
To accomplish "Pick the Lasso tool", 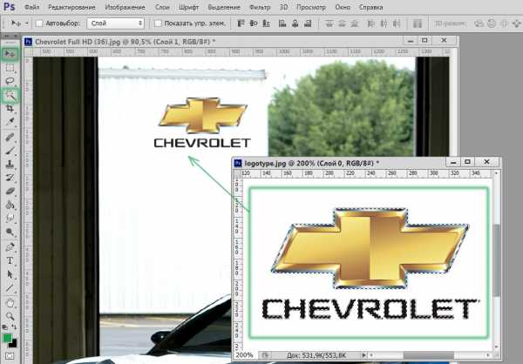I will pos(10,81).
